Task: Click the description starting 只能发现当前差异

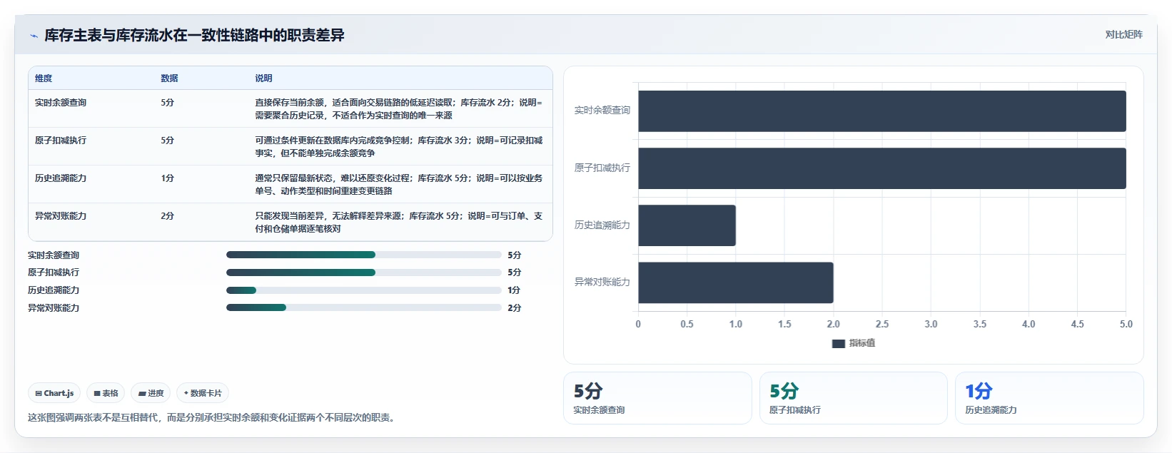Action: coord(399,223)
